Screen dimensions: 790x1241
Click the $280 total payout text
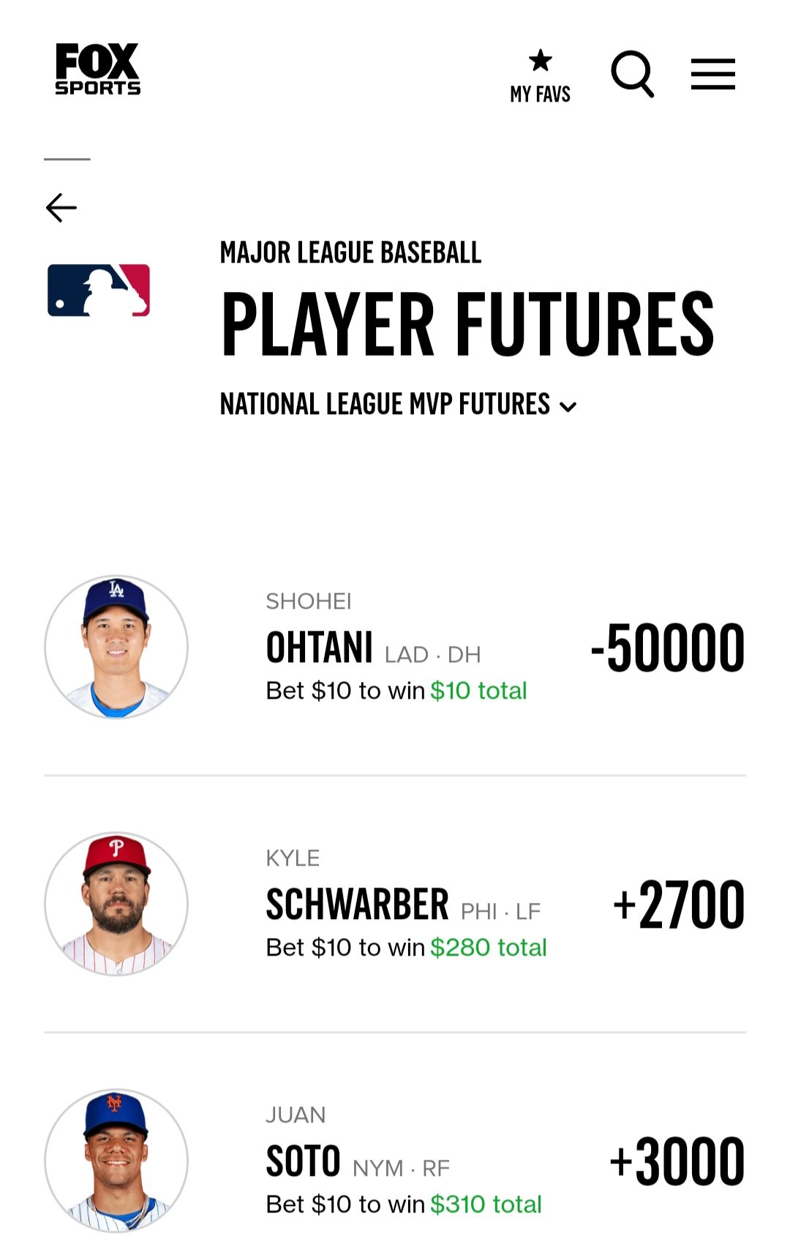tap(489, 948)
